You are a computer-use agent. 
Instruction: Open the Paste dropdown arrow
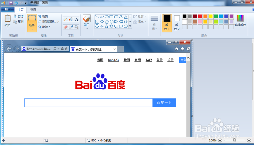[8, 29]
